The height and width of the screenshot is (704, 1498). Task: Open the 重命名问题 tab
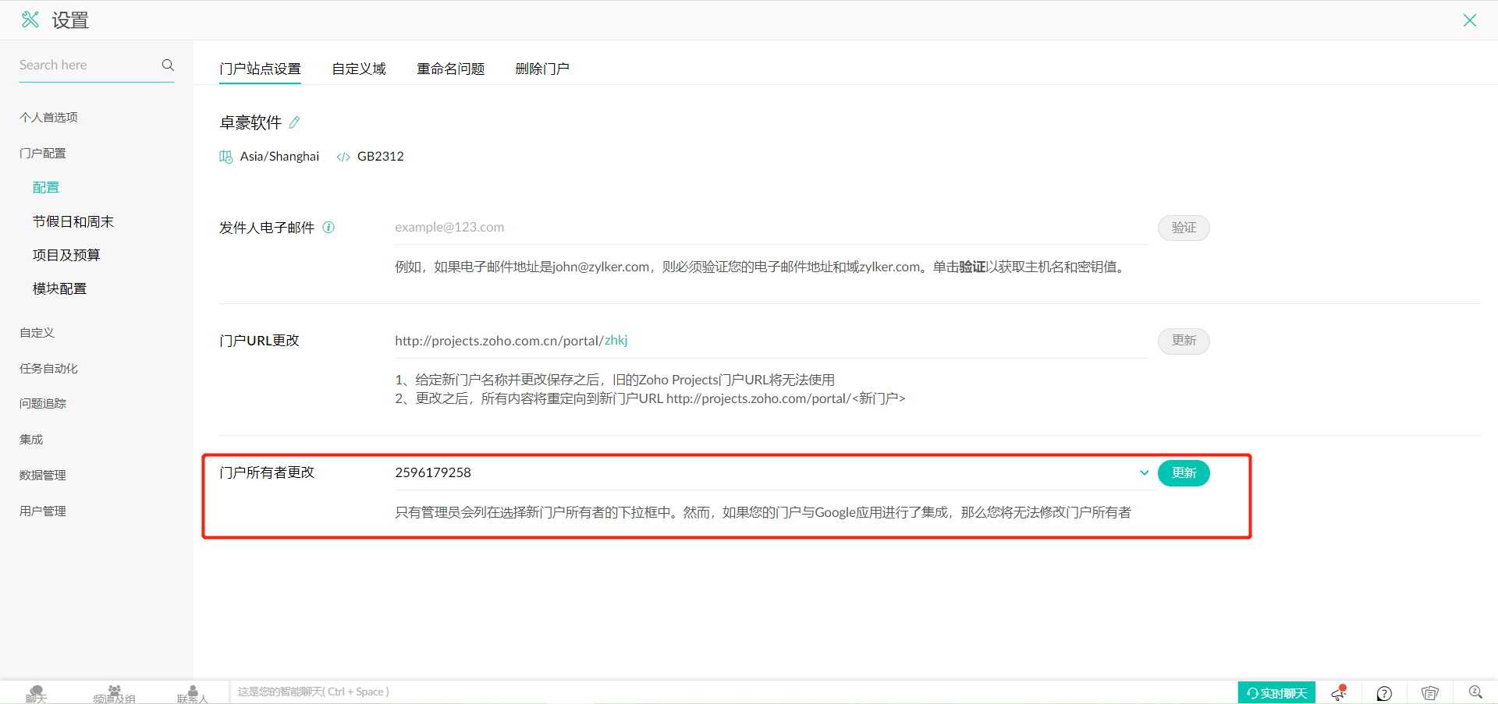[450, 69]
